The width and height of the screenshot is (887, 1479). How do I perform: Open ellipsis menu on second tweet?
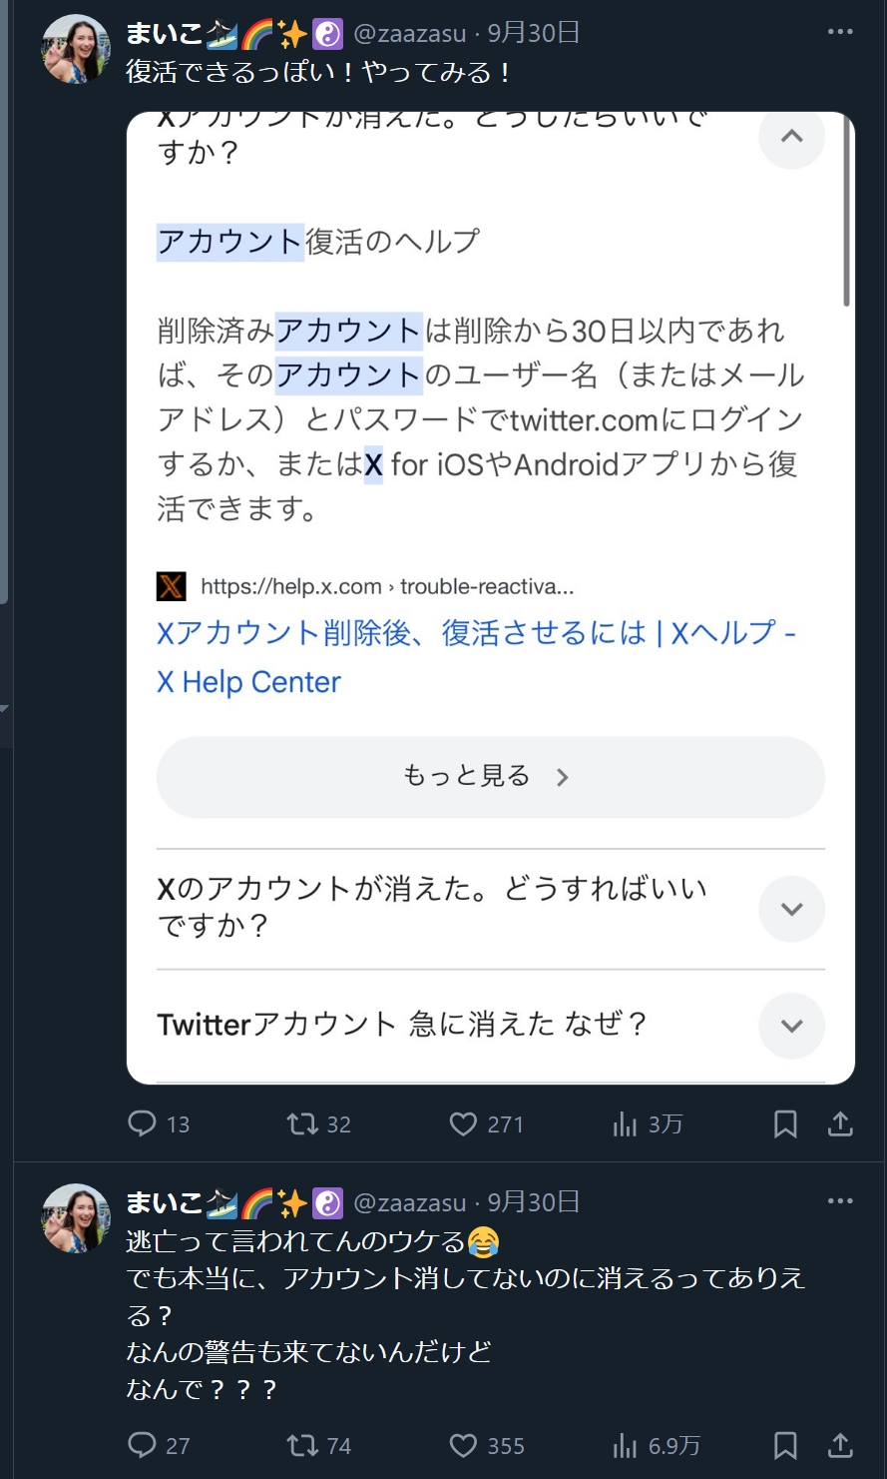[x=841, y=1202]
